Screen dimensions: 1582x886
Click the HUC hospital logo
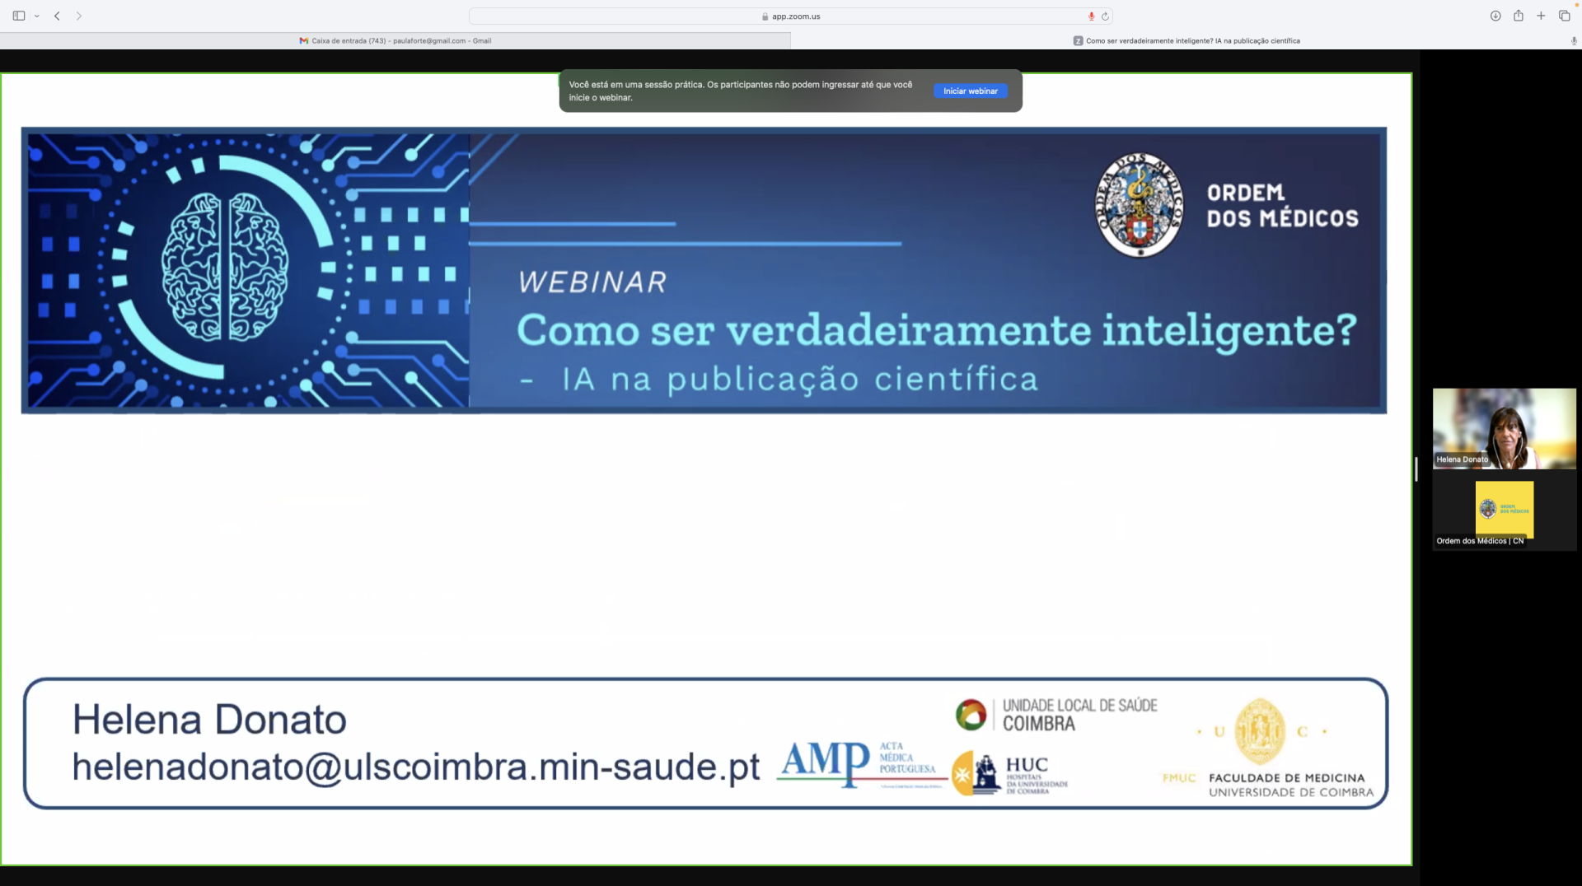coord(1010,773)
